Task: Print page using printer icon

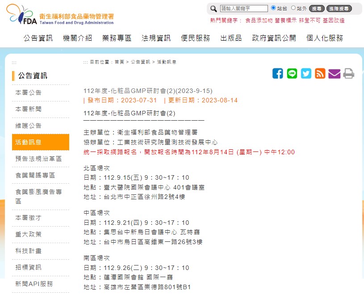Action: (348, 73)
